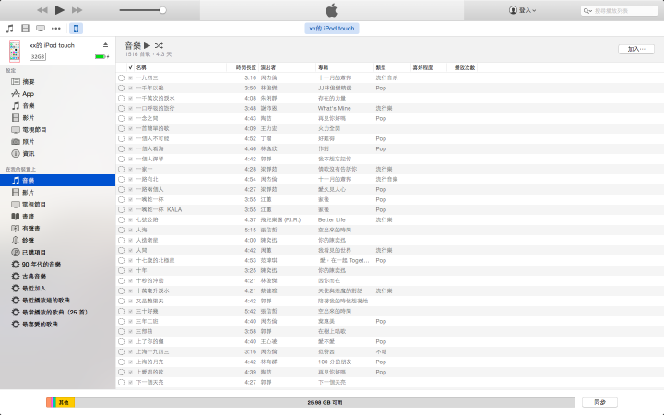The height and width of the screenshot is (415, 664).
Task: Uncheck the song 一千年以後
Action: 130,89
